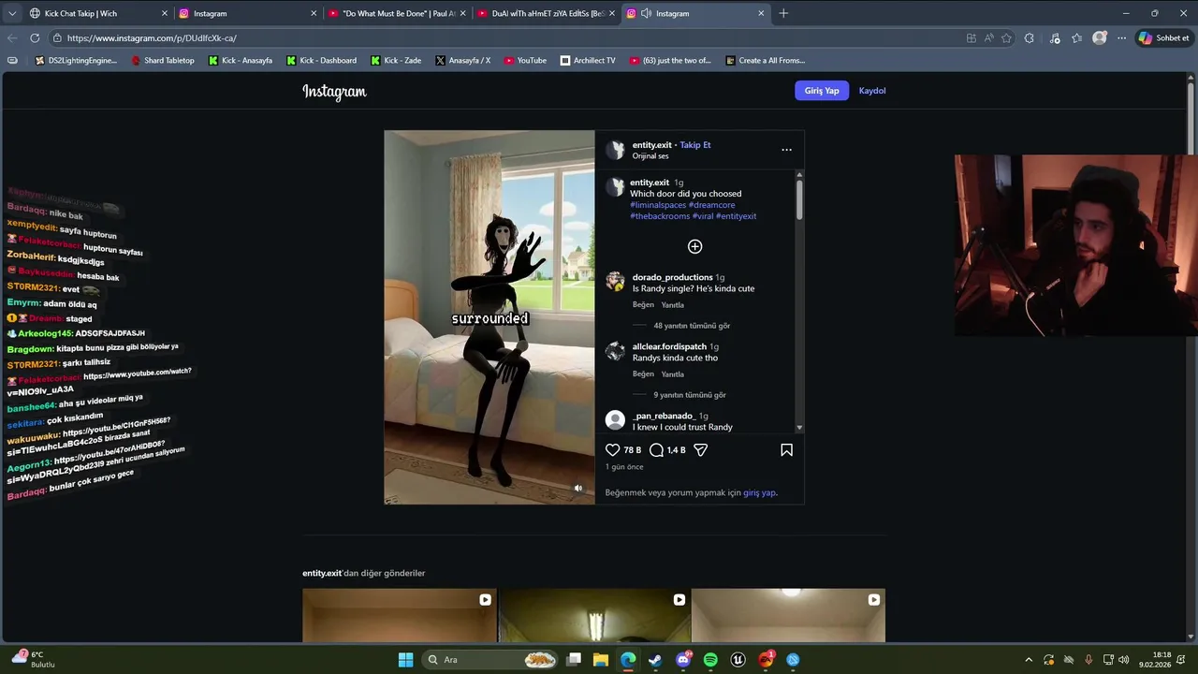Open the Sohbet et Copilot button
1198x674 pixels.
1163,38
